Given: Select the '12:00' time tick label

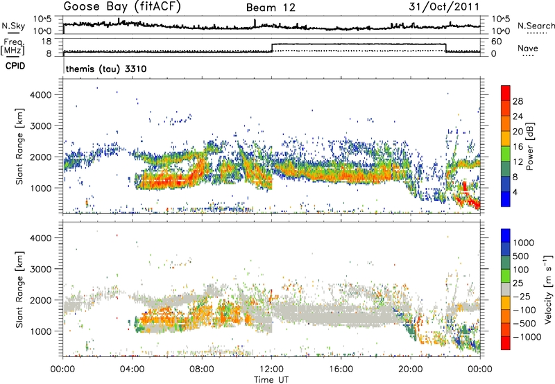Looking at the screenshot, I should (x=271, y=369).
